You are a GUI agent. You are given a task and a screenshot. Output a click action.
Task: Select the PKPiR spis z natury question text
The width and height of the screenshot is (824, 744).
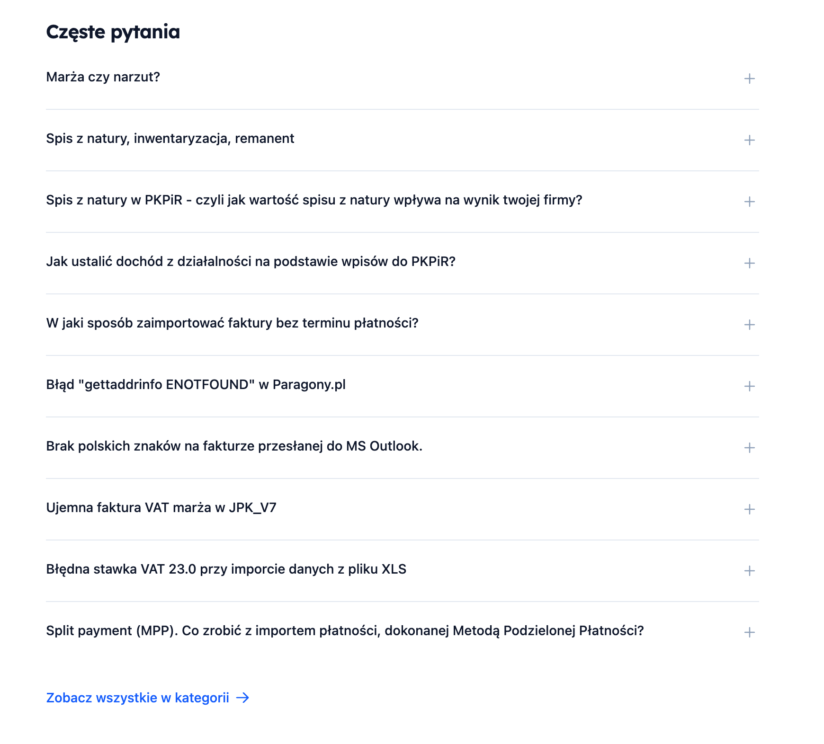click(315, 200)
